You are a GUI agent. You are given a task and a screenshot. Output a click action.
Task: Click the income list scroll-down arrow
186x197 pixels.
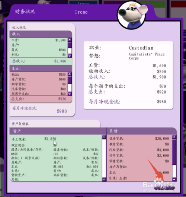(70, 56)
